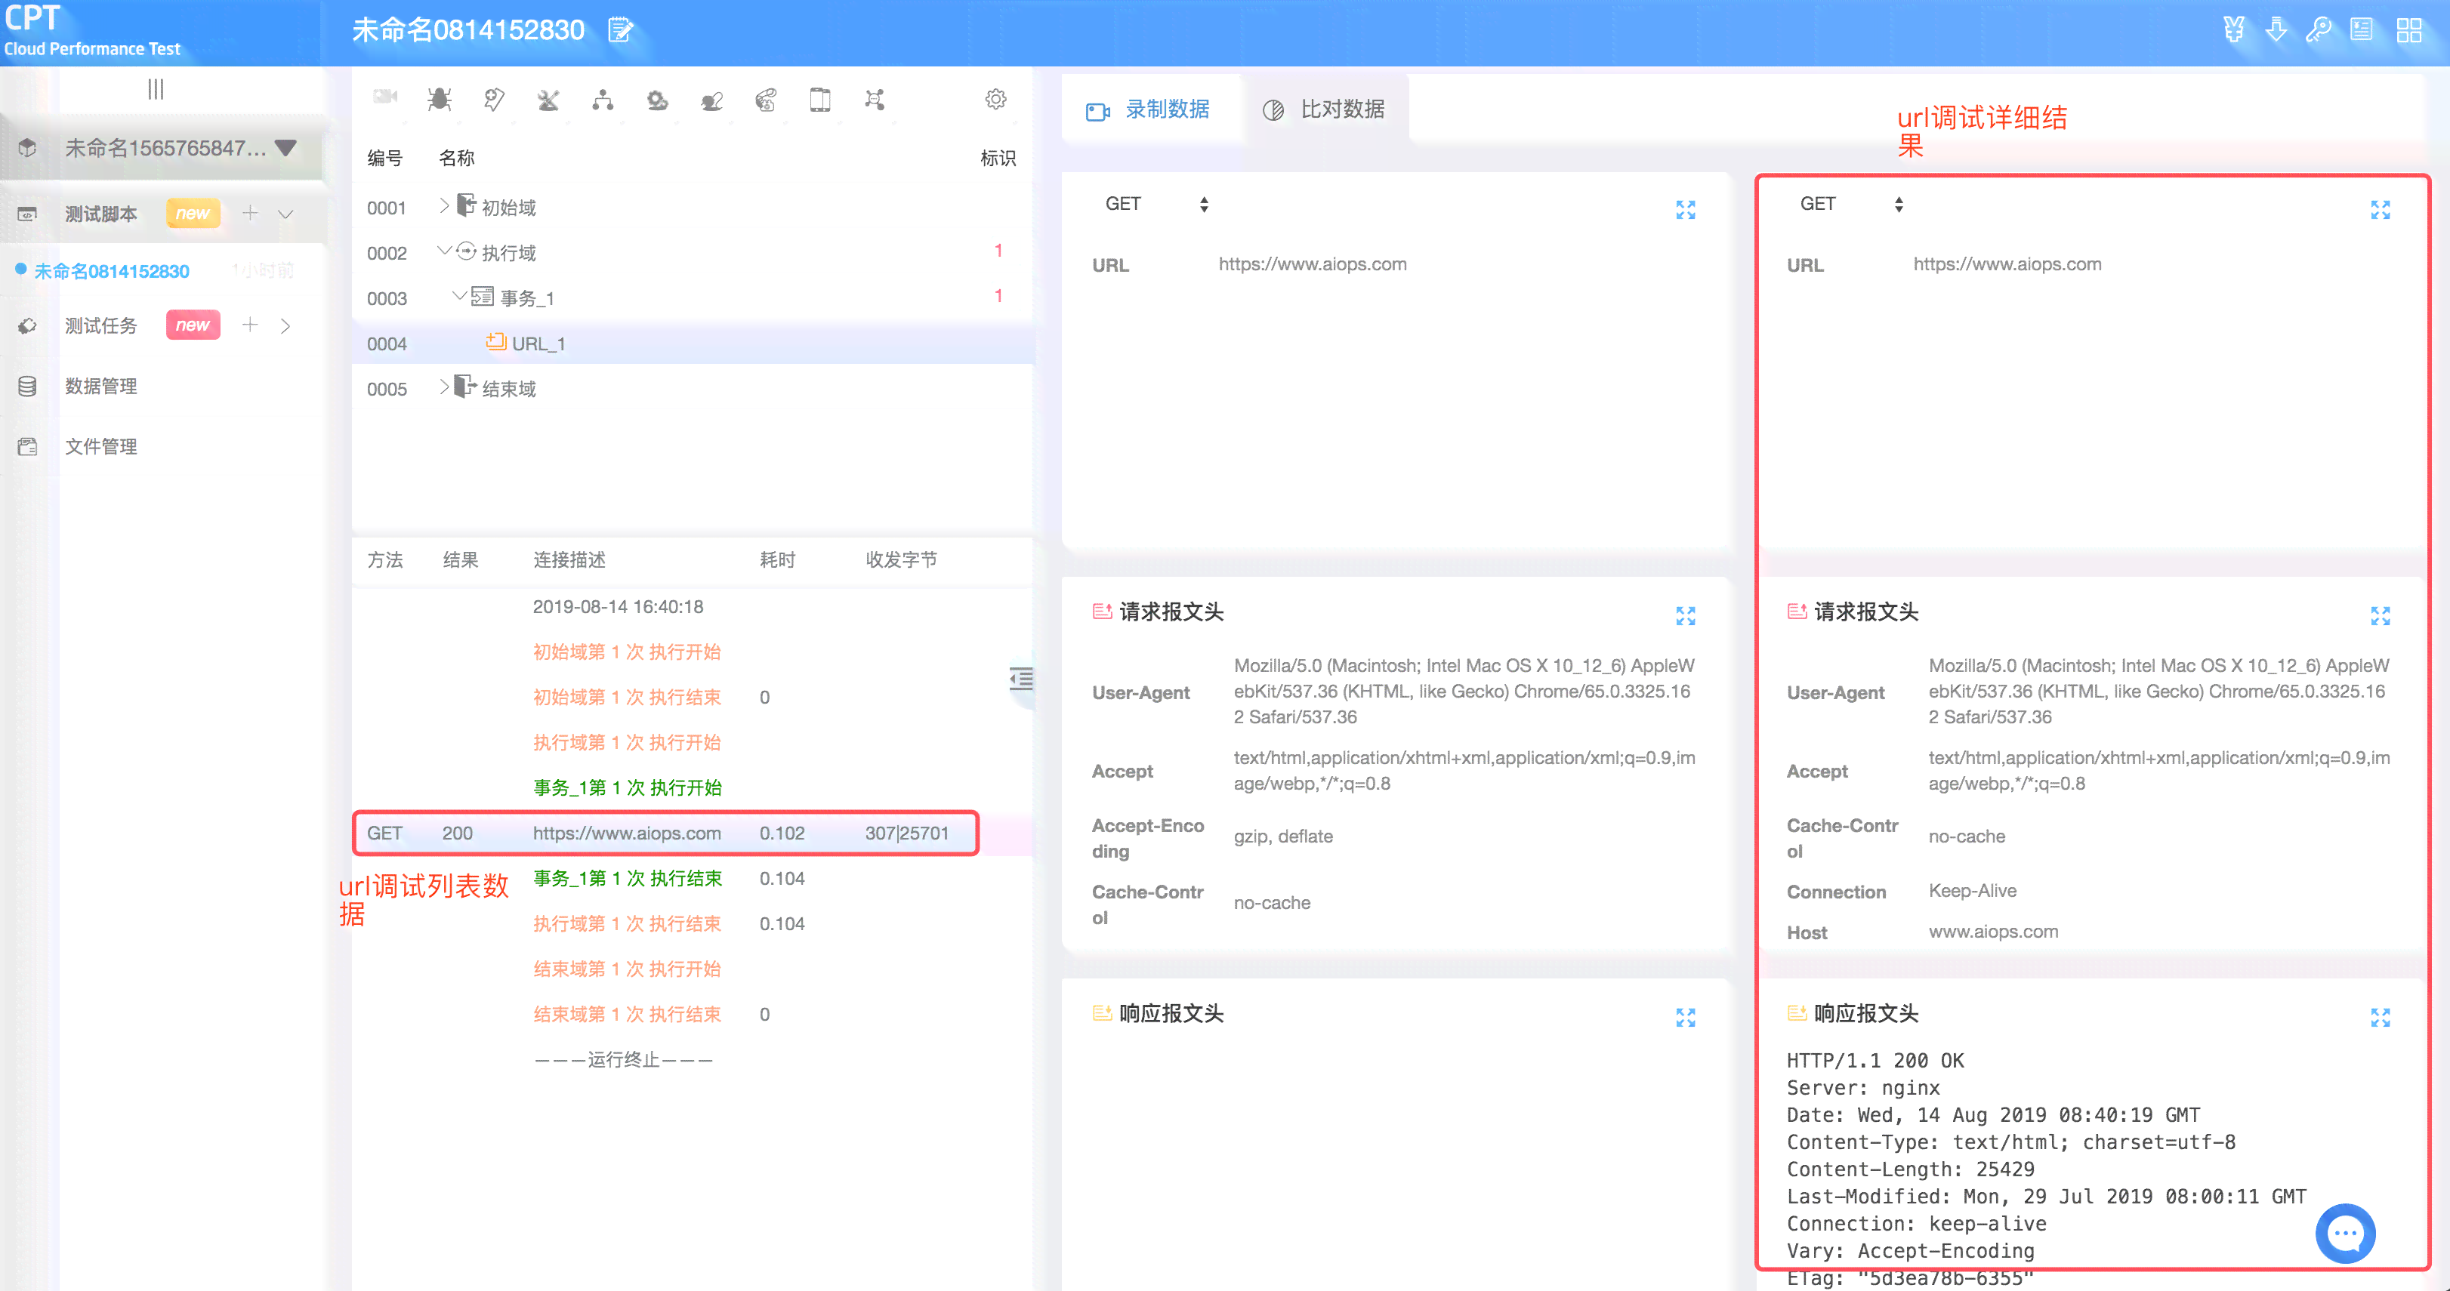The height and width of the screenshot is (1291, 2450).
Task: Select the URL_1 row in script tree
Action: 693,344
